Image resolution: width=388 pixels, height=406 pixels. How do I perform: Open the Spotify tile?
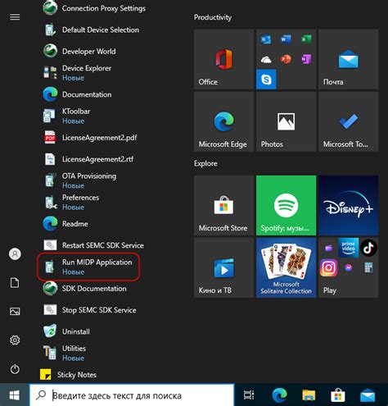(x=286, y=206)
